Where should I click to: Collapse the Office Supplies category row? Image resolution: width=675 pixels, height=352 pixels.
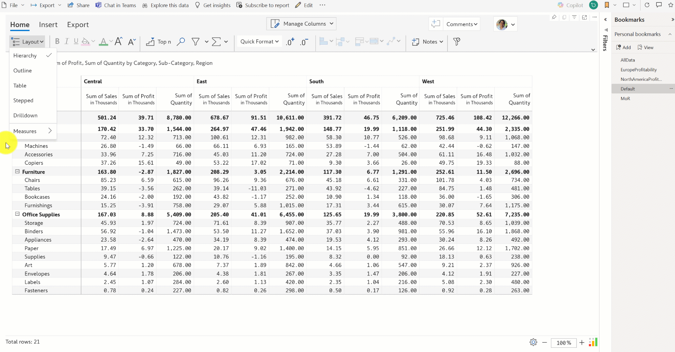click(x=17, y=214)
